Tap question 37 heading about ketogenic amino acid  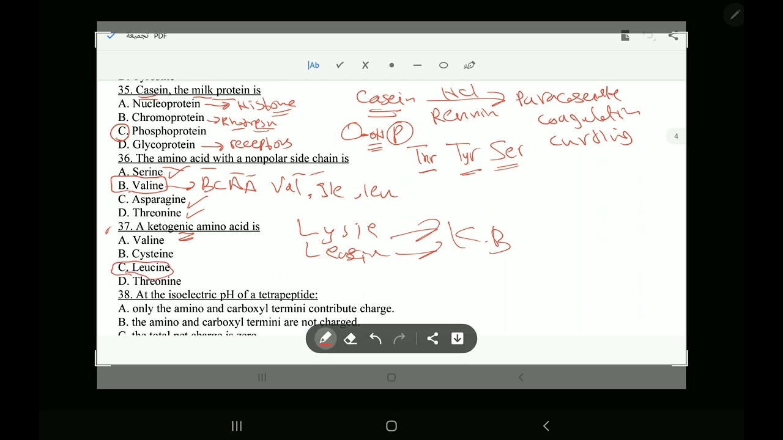tap(188, 226)
